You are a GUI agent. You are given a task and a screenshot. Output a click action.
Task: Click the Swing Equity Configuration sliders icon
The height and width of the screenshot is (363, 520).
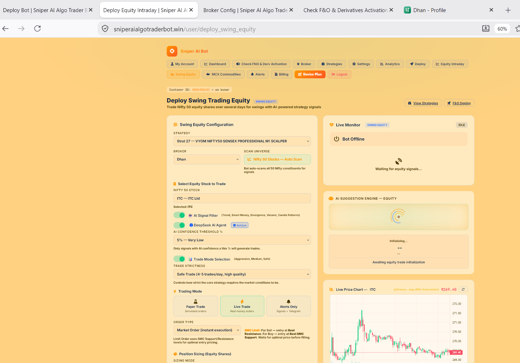point(175,125)
